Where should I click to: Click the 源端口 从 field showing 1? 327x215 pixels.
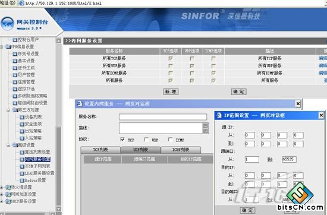252,160
